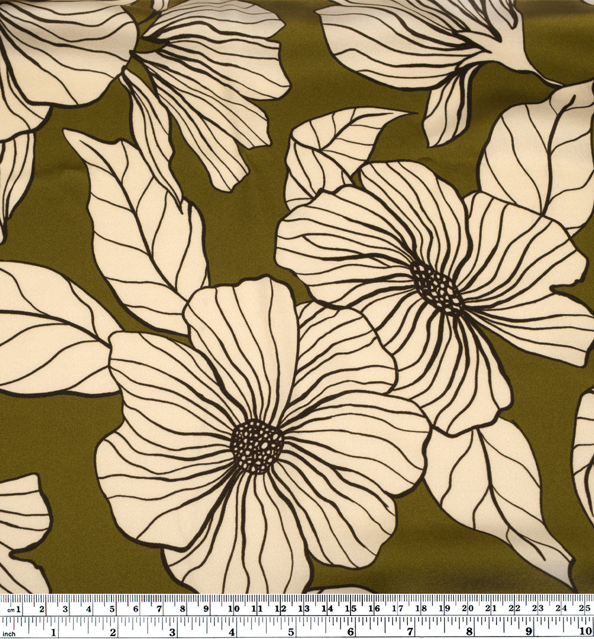
Task: Click the number 25 on the cm ruler
Action: point(584,608)
